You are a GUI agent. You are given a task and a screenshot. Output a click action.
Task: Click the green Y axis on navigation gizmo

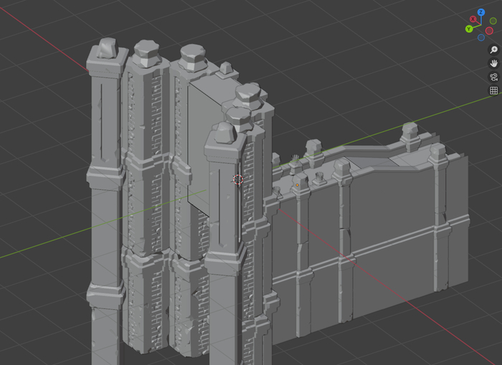coord(469,29)
